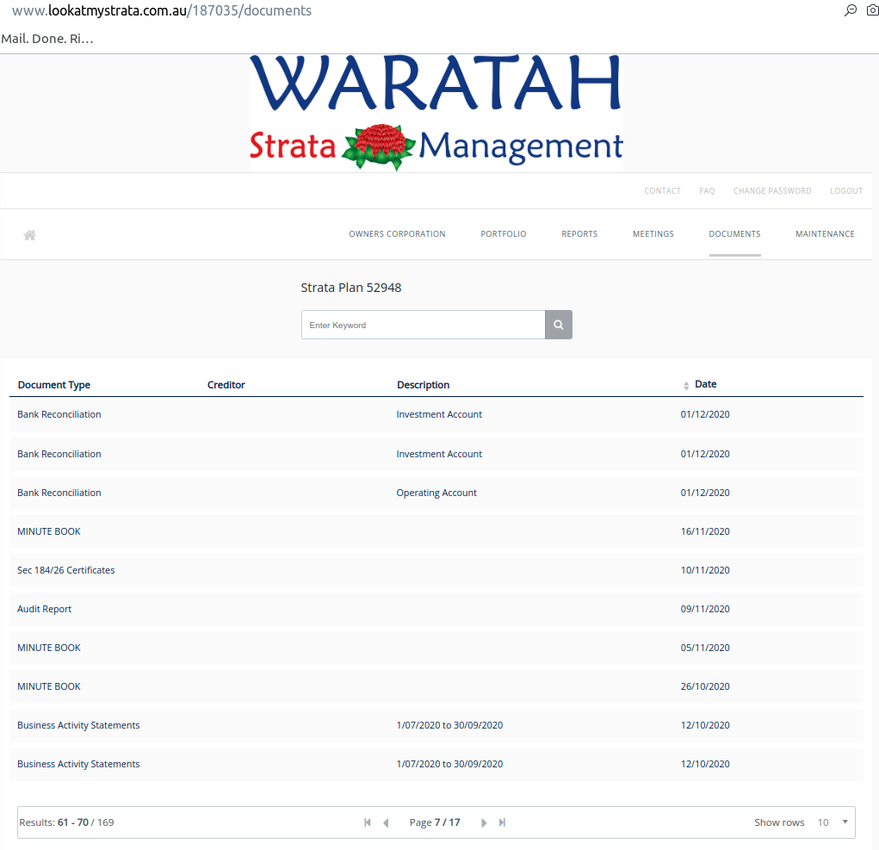Click the keyword search magnifier button
The width and height of the screenshot is (879, 850).
[559, 325]
